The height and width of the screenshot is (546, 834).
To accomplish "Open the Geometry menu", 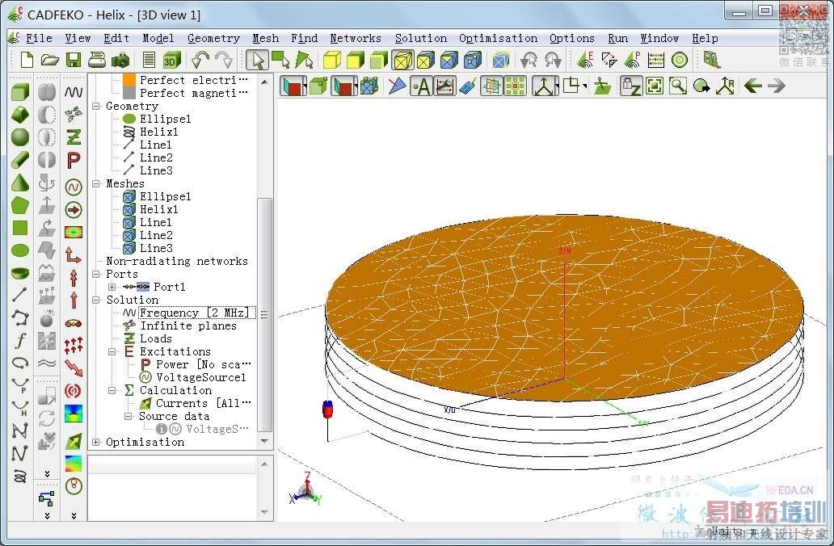I will pyautogui.click(x=213, y=38).
